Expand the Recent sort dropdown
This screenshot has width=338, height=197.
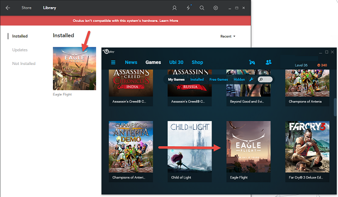point(228,36)
